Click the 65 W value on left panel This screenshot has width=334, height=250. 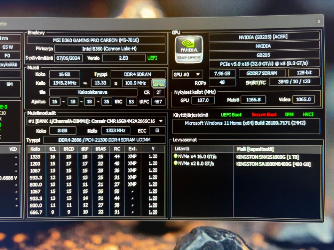pos(8,47)
